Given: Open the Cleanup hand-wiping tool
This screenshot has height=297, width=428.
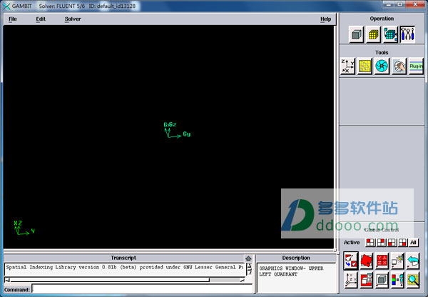Looking at the screenshot, I should (x=399, y=66).
